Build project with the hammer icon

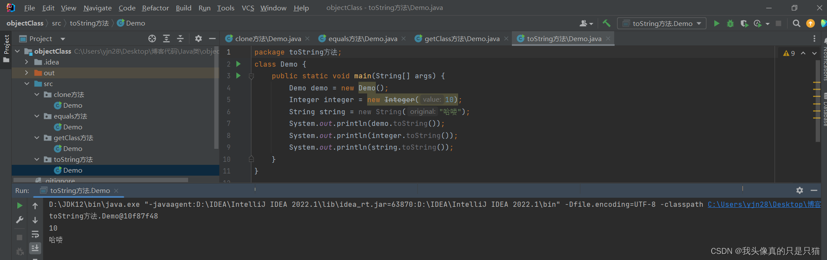coord(606,23)
